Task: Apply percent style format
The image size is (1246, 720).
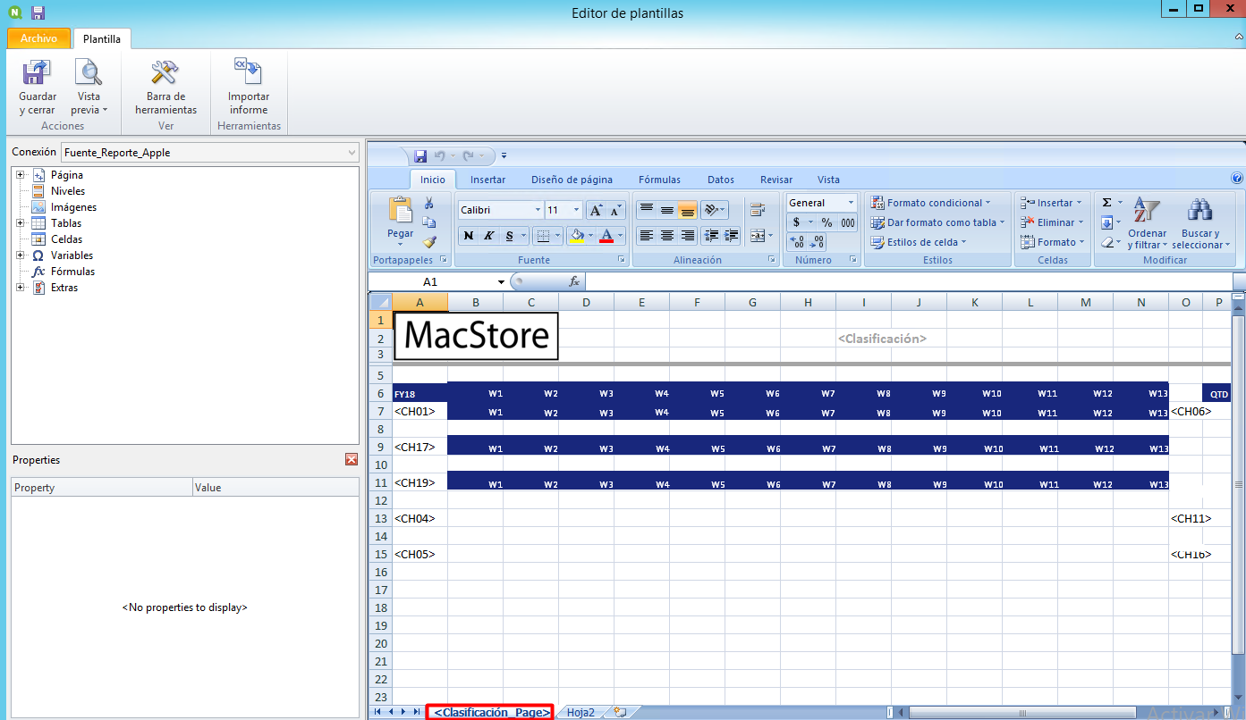Action: point(826,222)
